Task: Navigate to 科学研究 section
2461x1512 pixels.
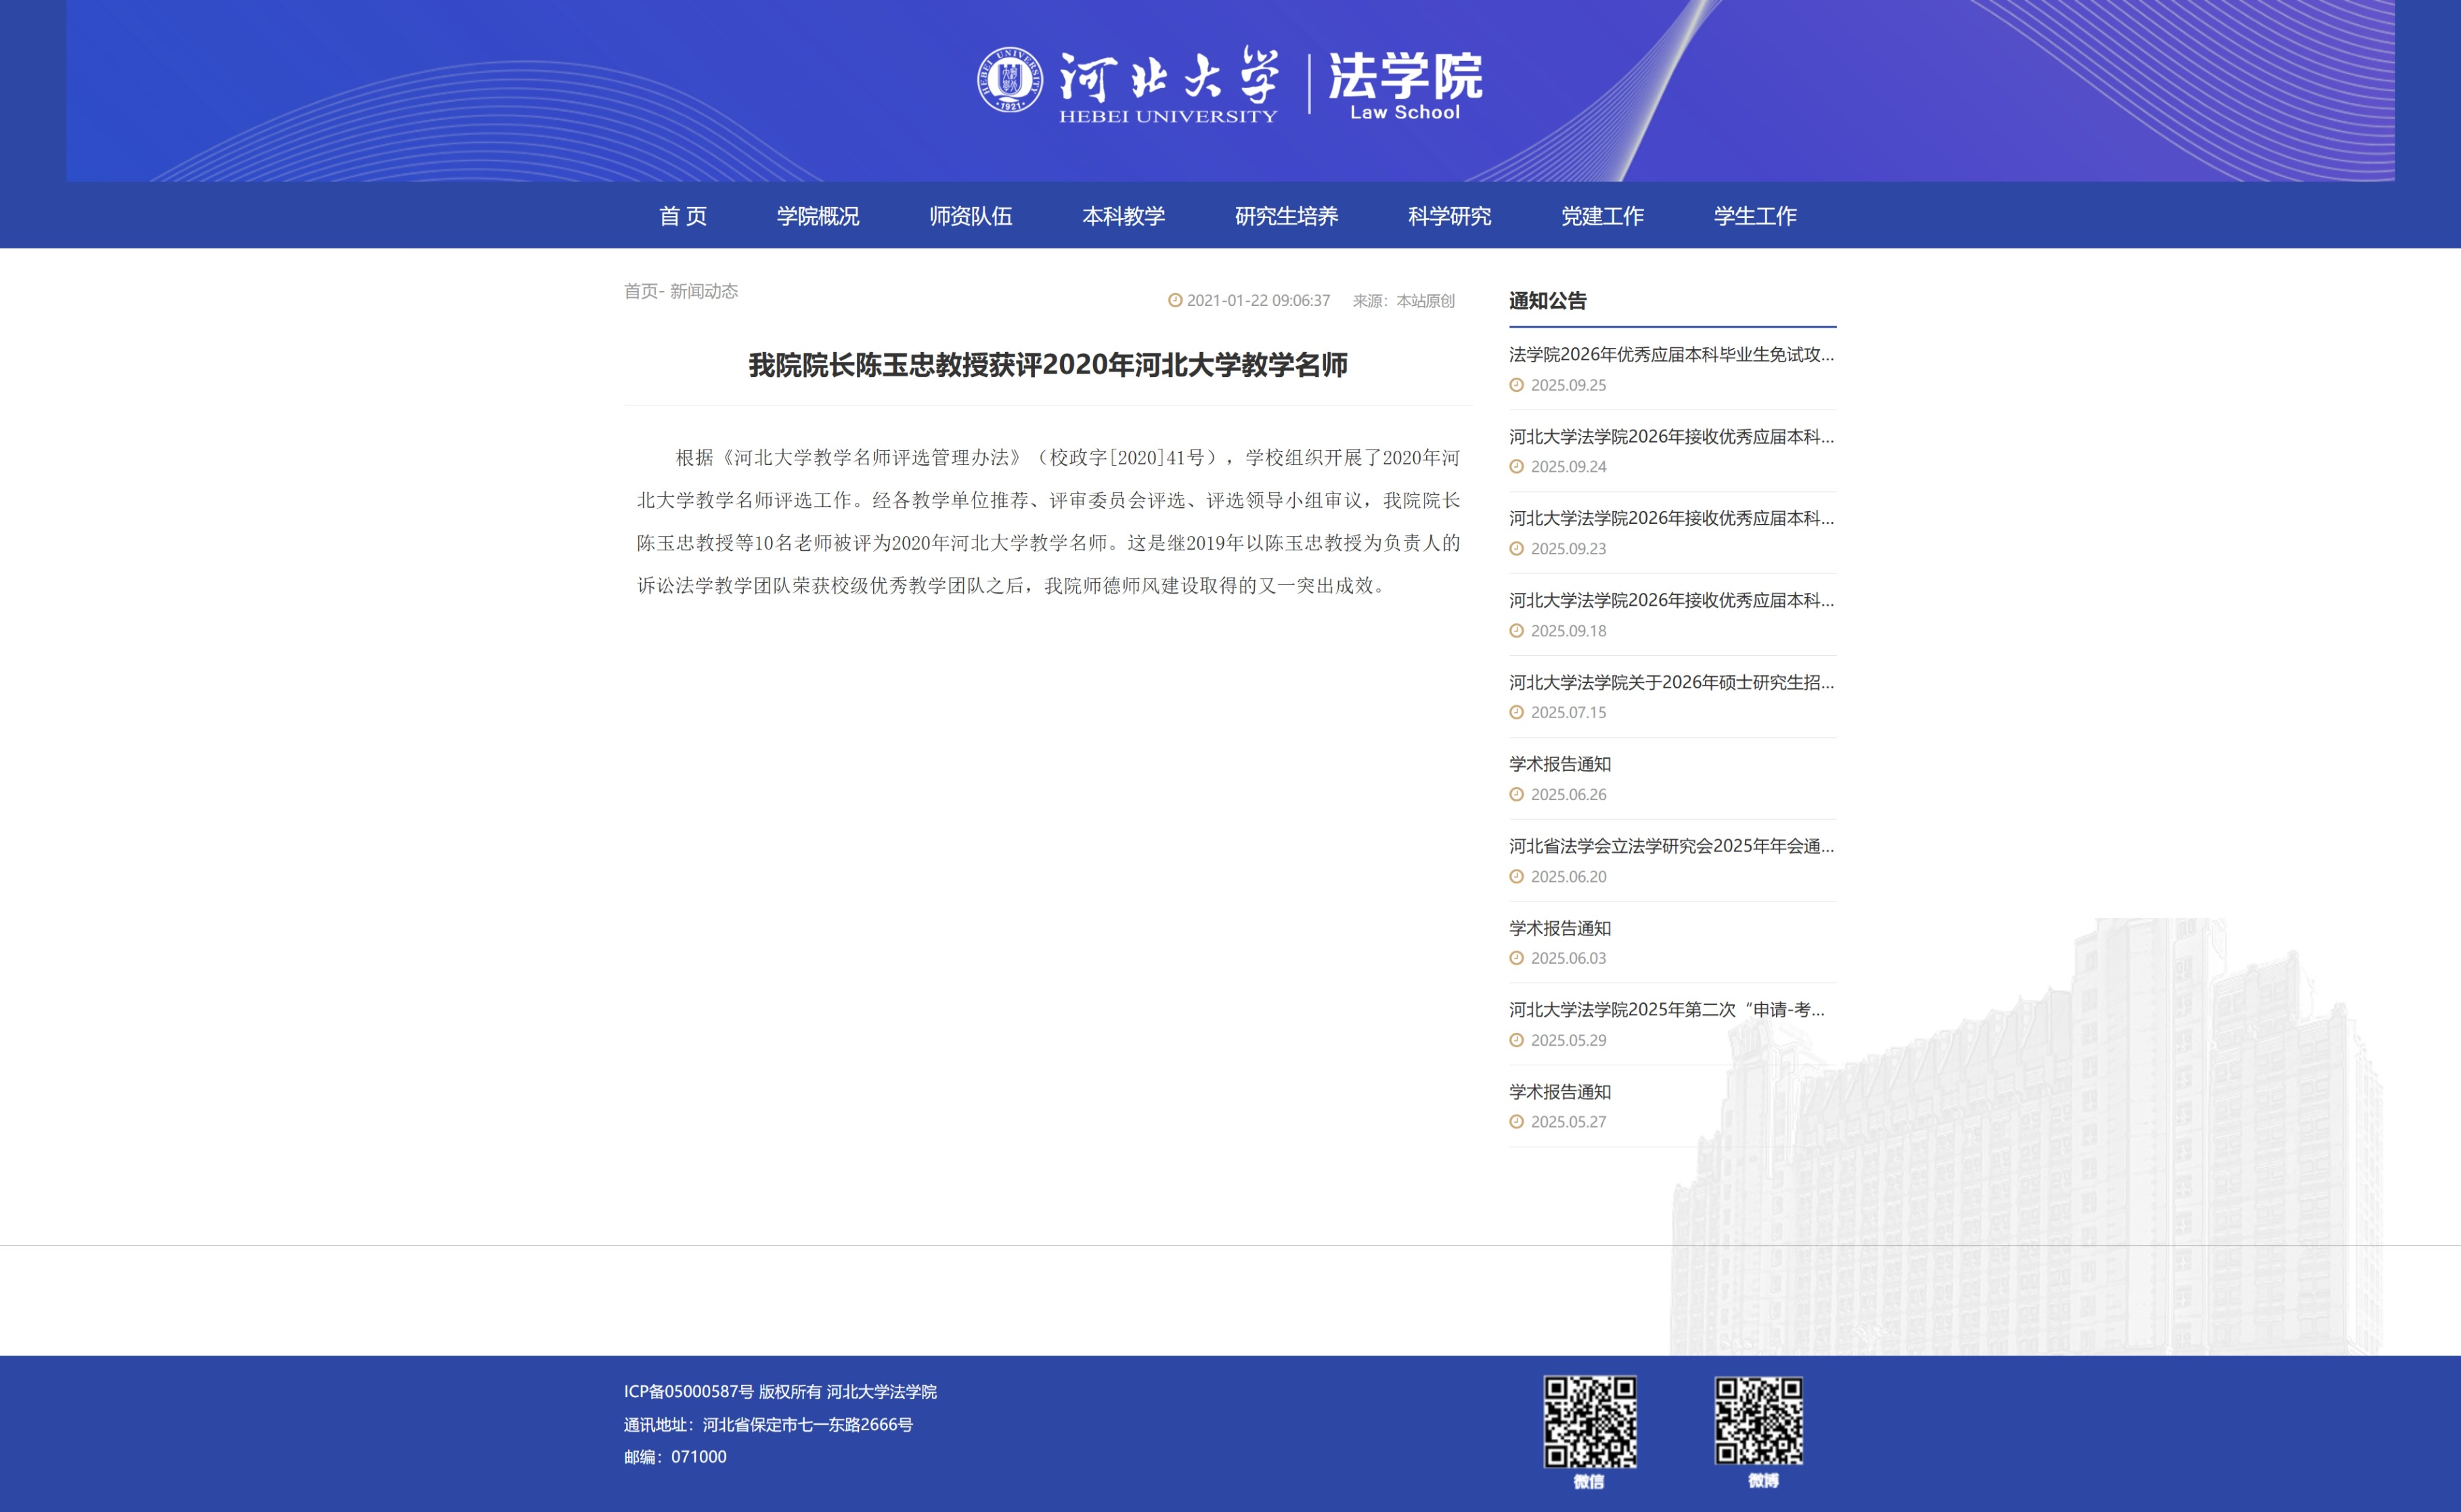Action: (x=1449, y=216)
